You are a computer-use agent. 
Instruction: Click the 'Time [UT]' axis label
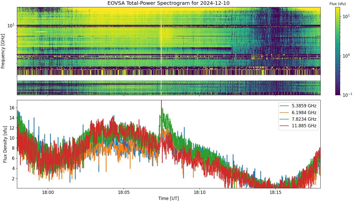click(x=169, y=198)
